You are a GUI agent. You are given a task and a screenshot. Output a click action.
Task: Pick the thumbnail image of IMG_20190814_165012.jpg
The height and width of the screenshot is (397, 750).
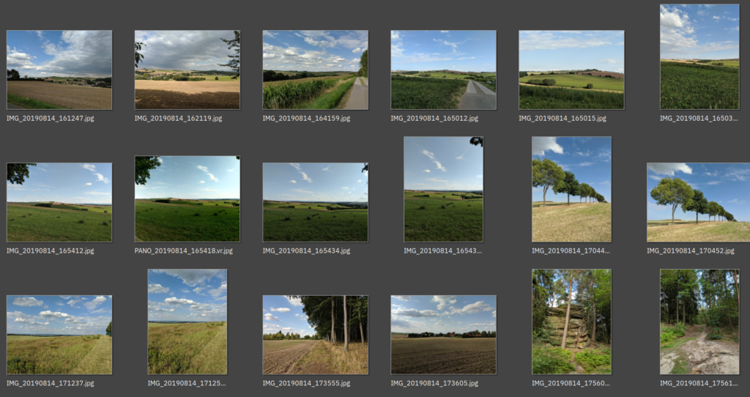443,70
